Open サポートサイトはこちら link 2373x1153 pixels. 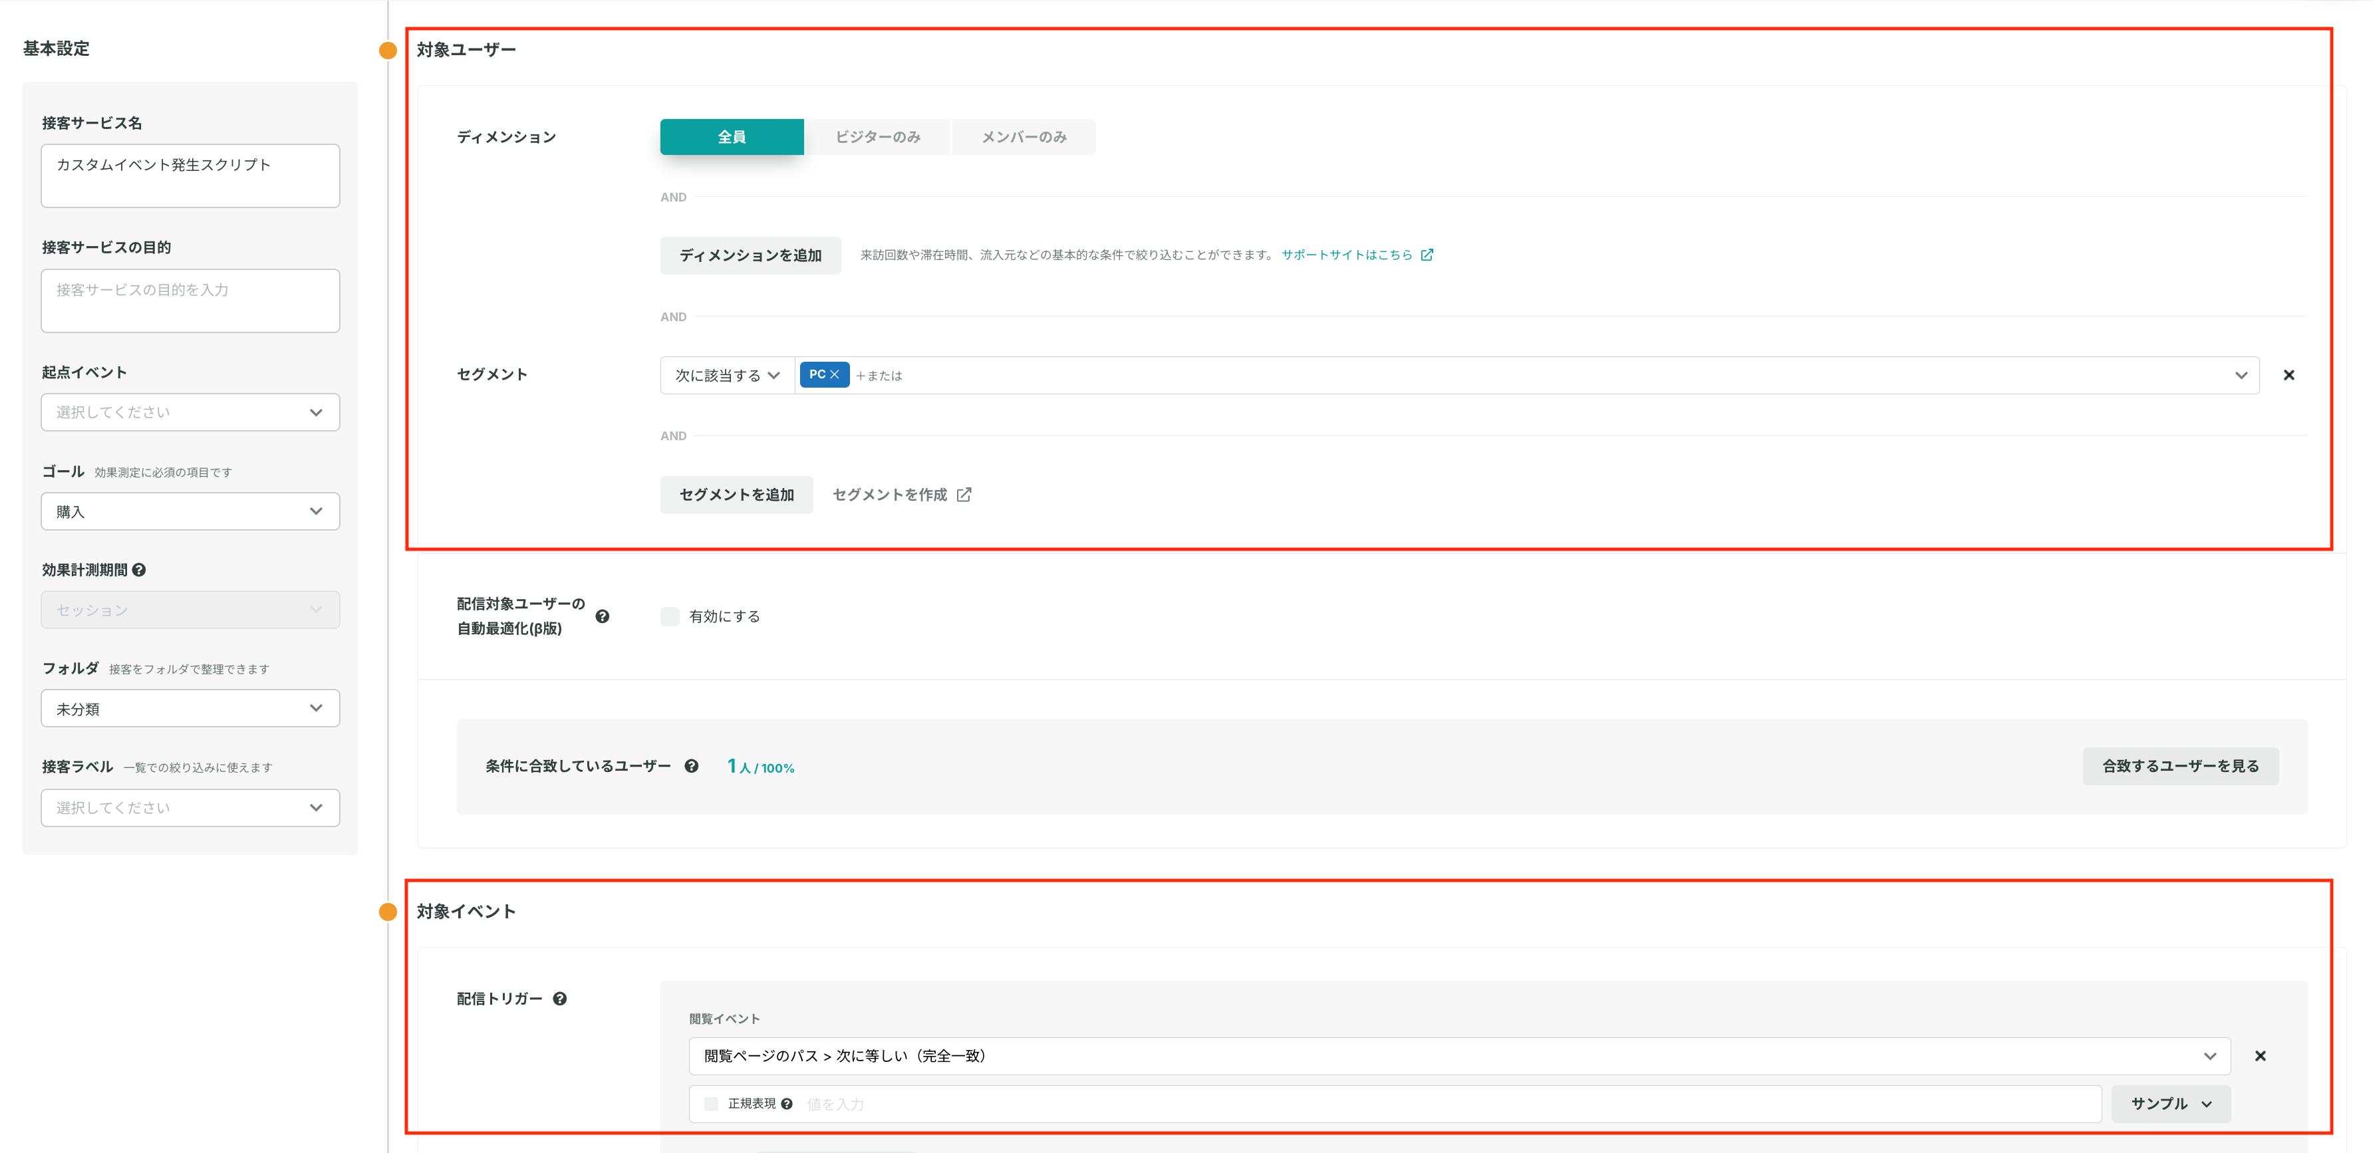coord(1347,255)
